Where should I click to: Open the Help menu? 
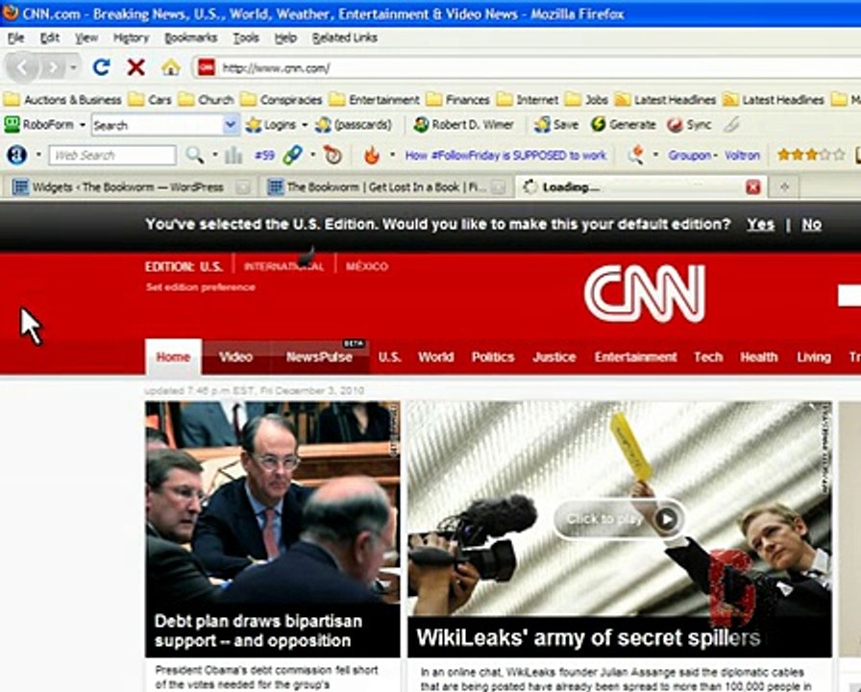tap(285, 37)
